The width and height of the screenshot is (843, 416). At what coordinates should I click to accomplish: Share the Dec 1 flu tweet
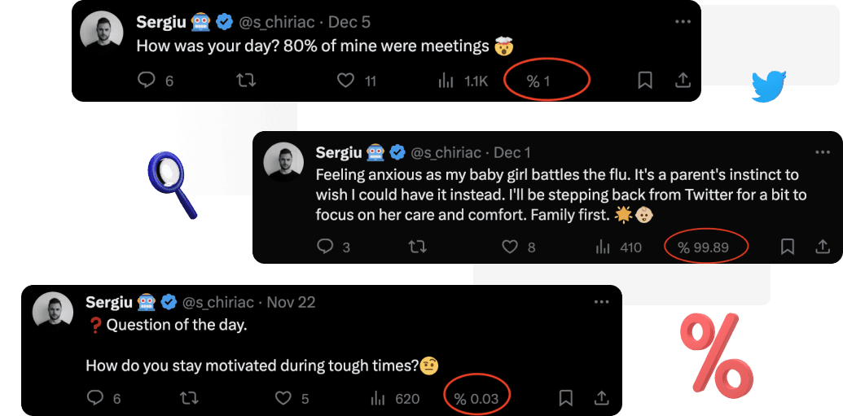coord(823,247)
